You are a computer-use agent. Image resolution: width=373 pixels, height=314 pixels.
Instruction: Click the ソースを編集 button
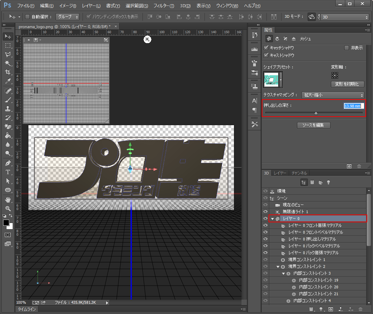pyautogui.click(x=313, y=125)
